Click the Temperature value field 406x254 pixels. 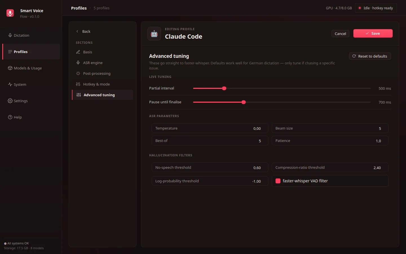[x=210, y=128]
